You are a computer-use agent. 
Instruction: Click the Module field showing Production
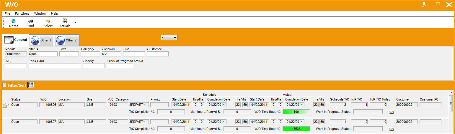pos(16,54)
